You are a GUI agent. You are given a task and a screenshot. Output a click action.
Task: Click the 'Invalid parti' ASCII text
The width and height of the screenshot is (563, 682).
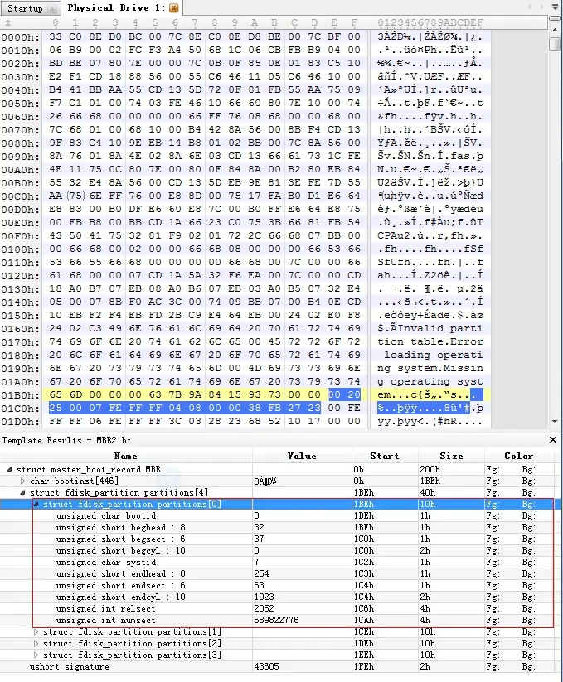click(x=440, y=328)
